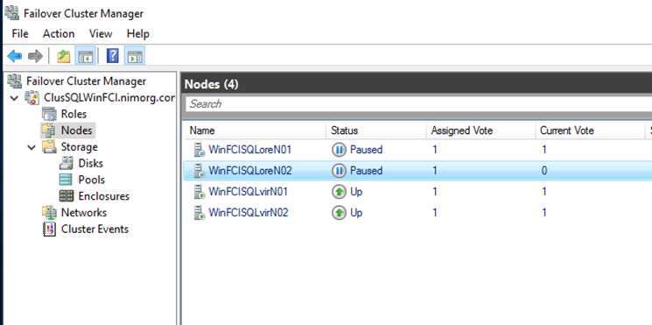Click the Up status text for WinFCISQLvirN02

pos(356,213)
